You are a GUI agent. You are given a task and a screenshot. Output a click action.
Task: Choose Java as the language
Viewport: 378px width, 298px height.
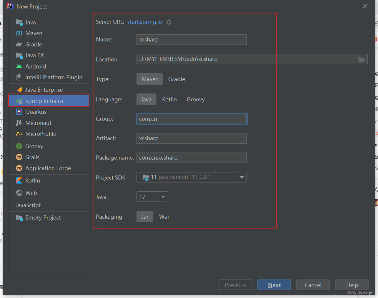pyautogui.click(x=146, y=99)
